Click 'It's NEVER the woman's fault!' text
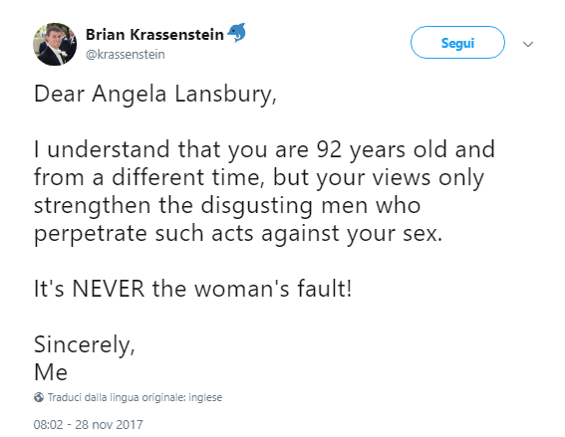565x437 pixels. coord(192,289)
